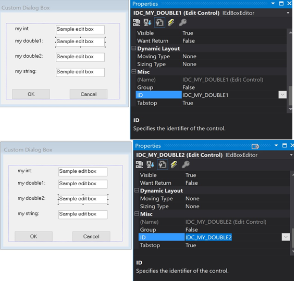This screenshot has height=281, width=296.
Task: Click Categorized icon in upper Properties toolbar
Action: [x=137, y=22]
